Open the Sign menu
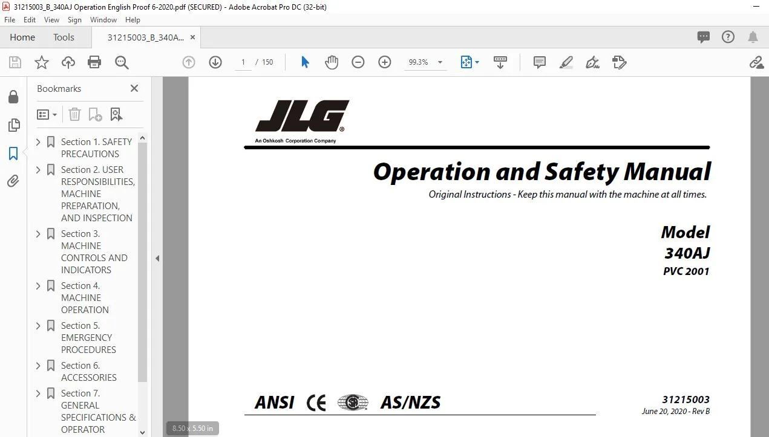Image resolution: width=769 pixels, height=437 pixels. point(74,20)
